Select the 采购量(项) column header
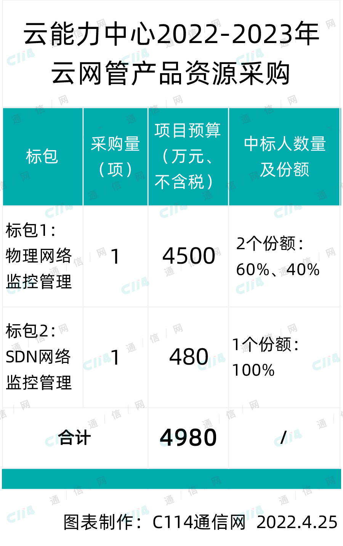343x546 pixels. click(x=115, y=157)
